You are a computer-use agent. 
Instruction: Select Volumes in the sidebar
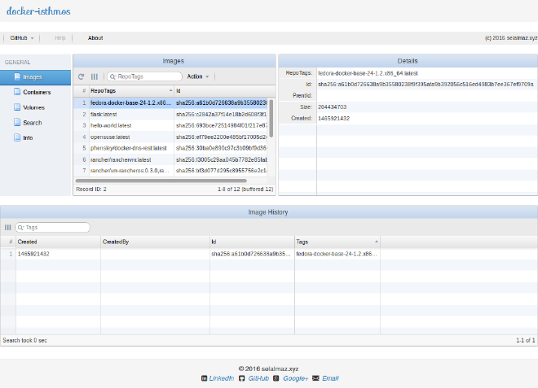click(35, 107)
